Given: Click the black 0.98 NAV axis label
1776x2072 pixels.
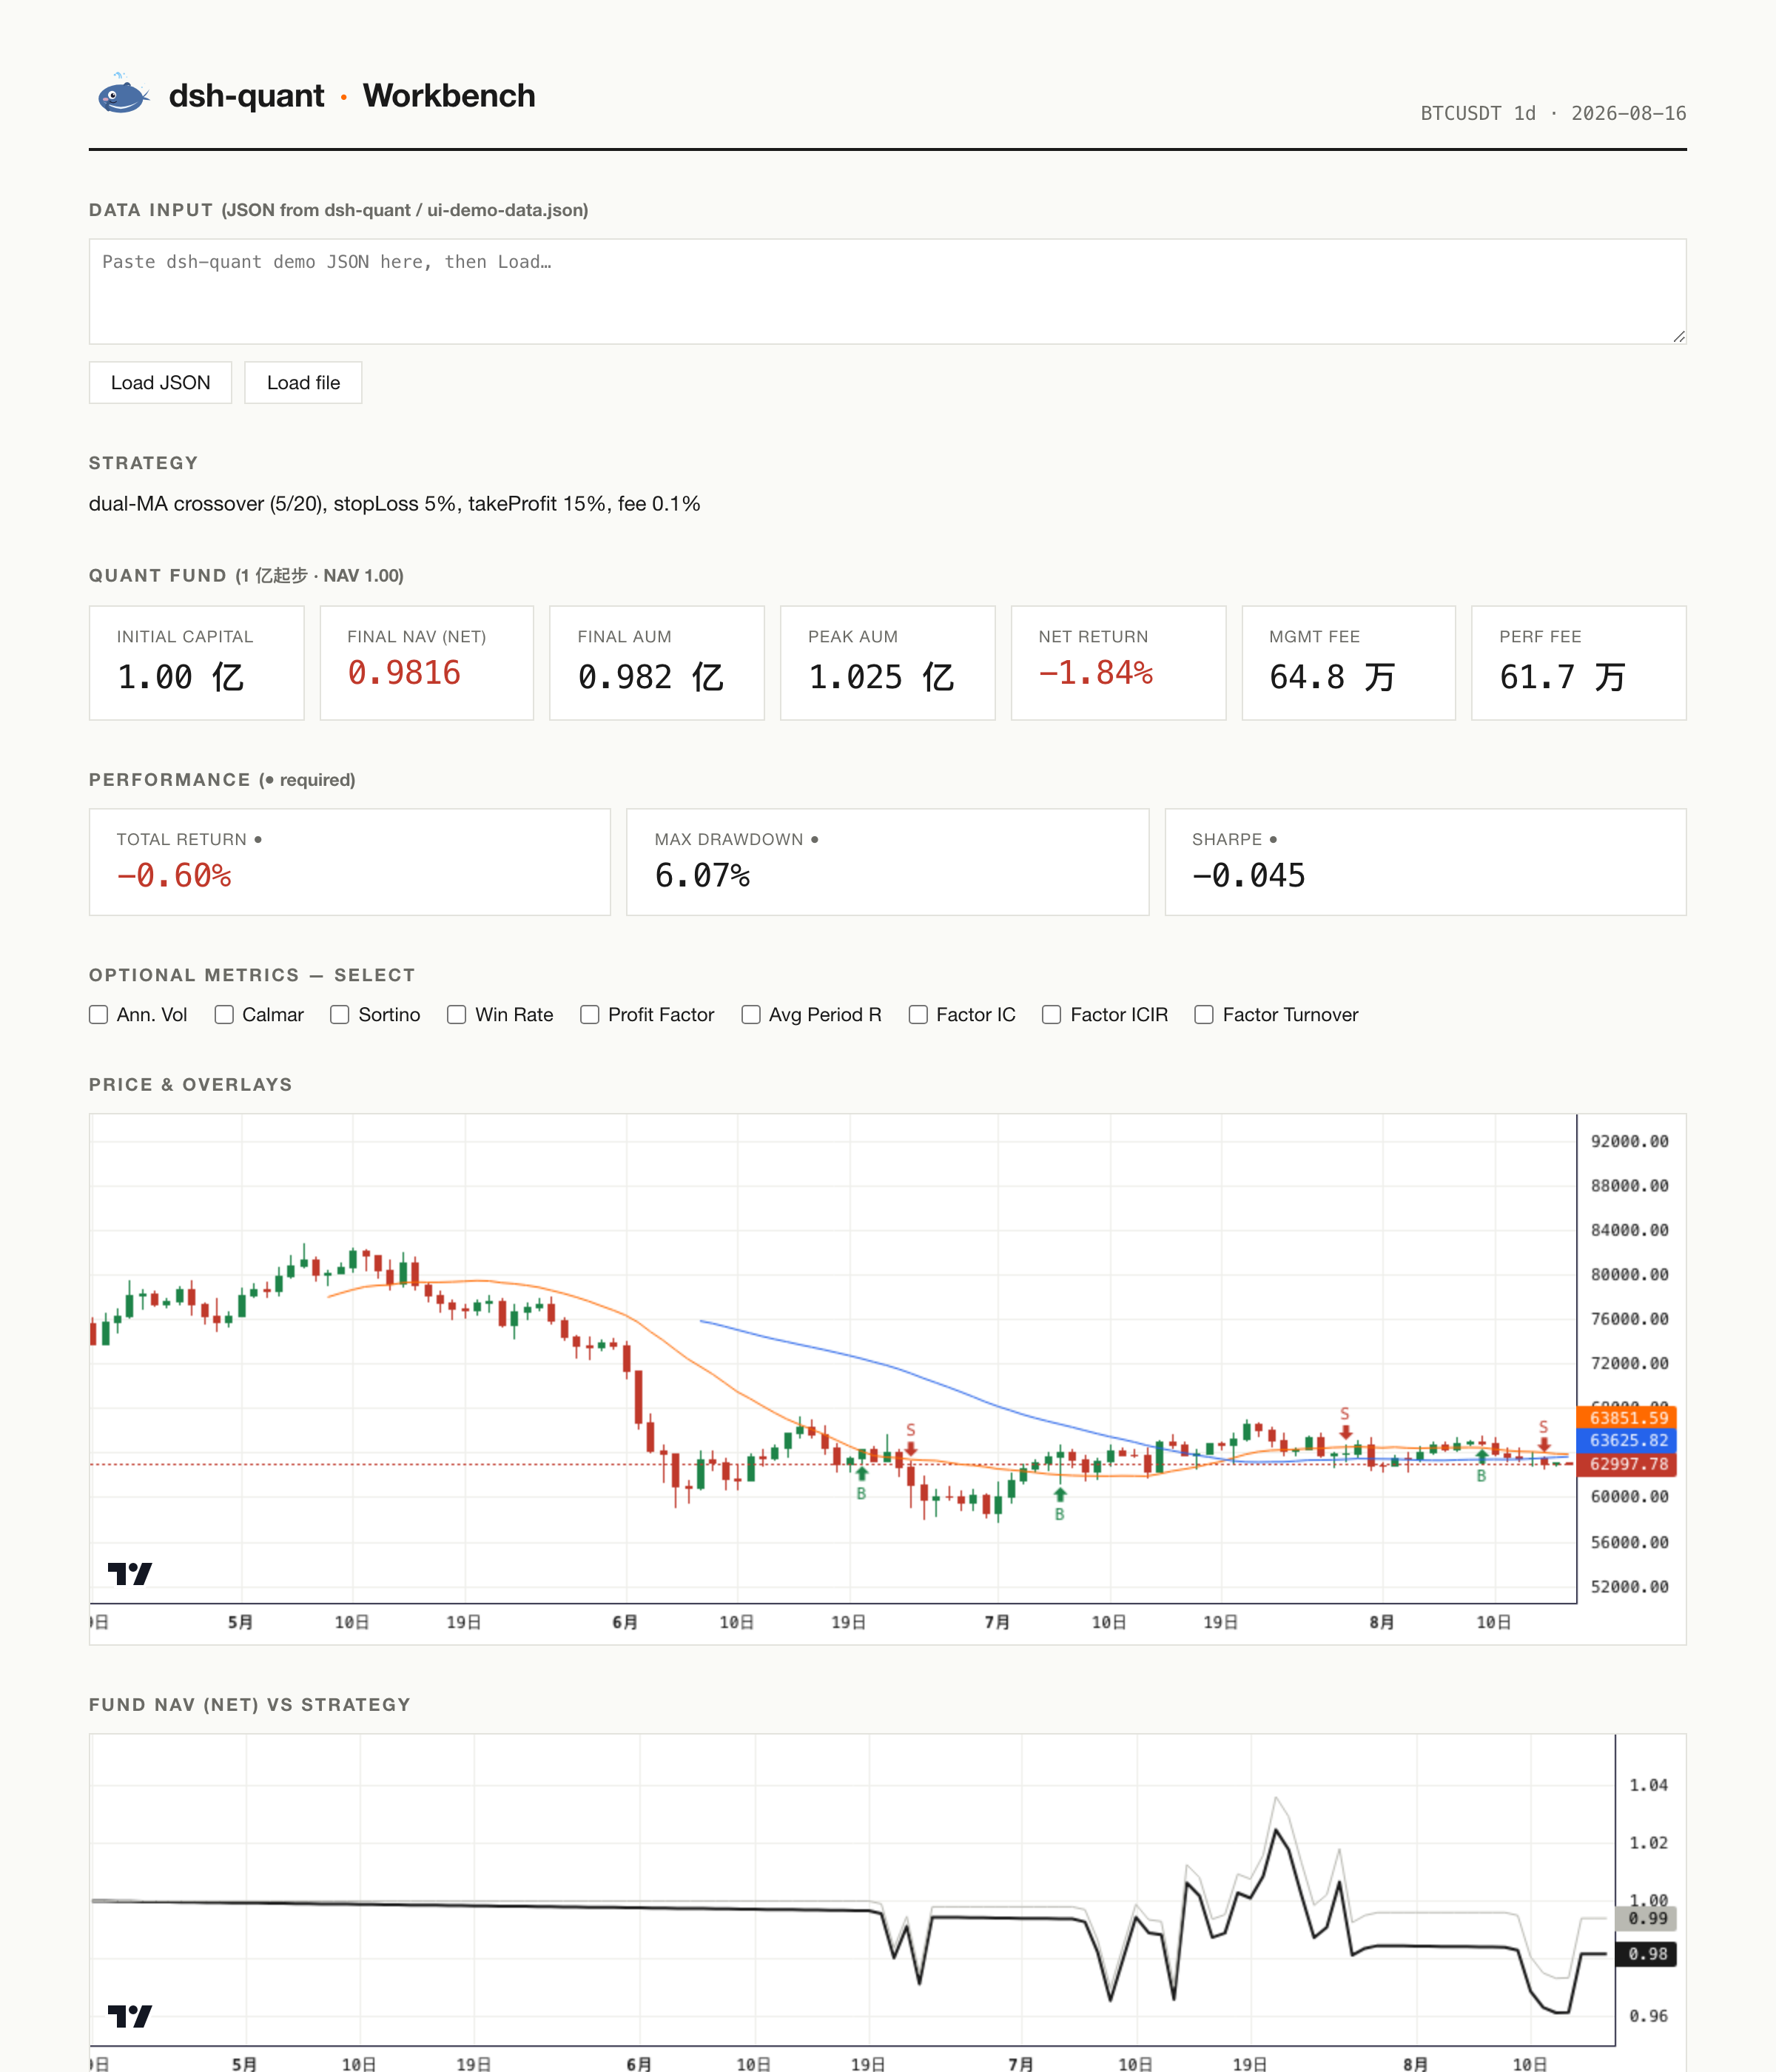Looking at the screenshot, I should [1647, 1954].
